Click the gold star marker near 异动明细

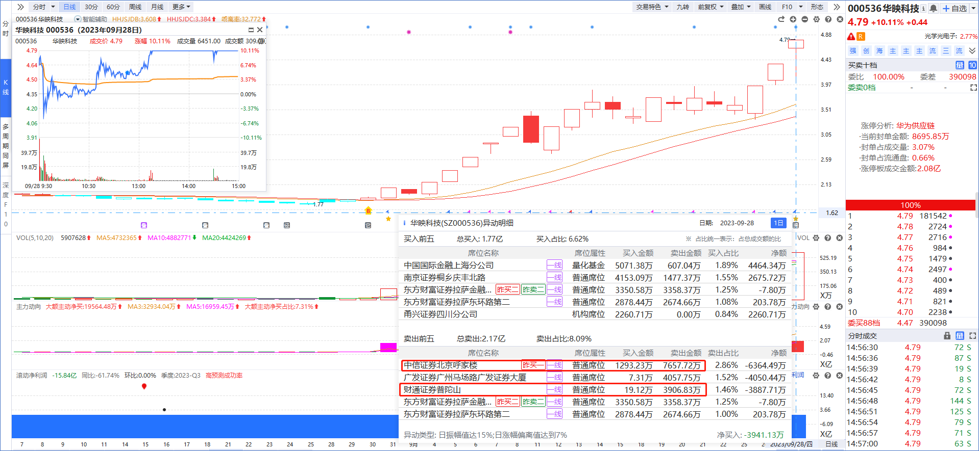point(388,219)
